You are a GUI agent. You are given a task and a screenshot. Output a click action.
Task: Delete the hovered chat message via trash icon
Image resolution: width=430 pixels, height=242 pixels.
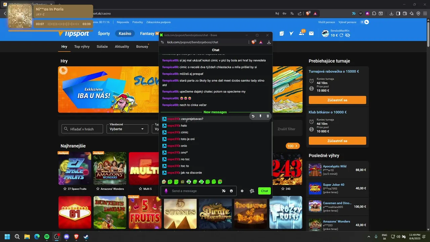(x=268, y=116)
